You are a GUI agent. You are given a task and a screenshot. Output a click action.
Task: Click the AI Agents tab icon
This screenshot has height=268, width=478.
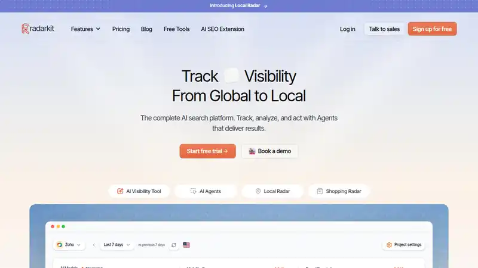pyautogui.click(x=193, y=191)
